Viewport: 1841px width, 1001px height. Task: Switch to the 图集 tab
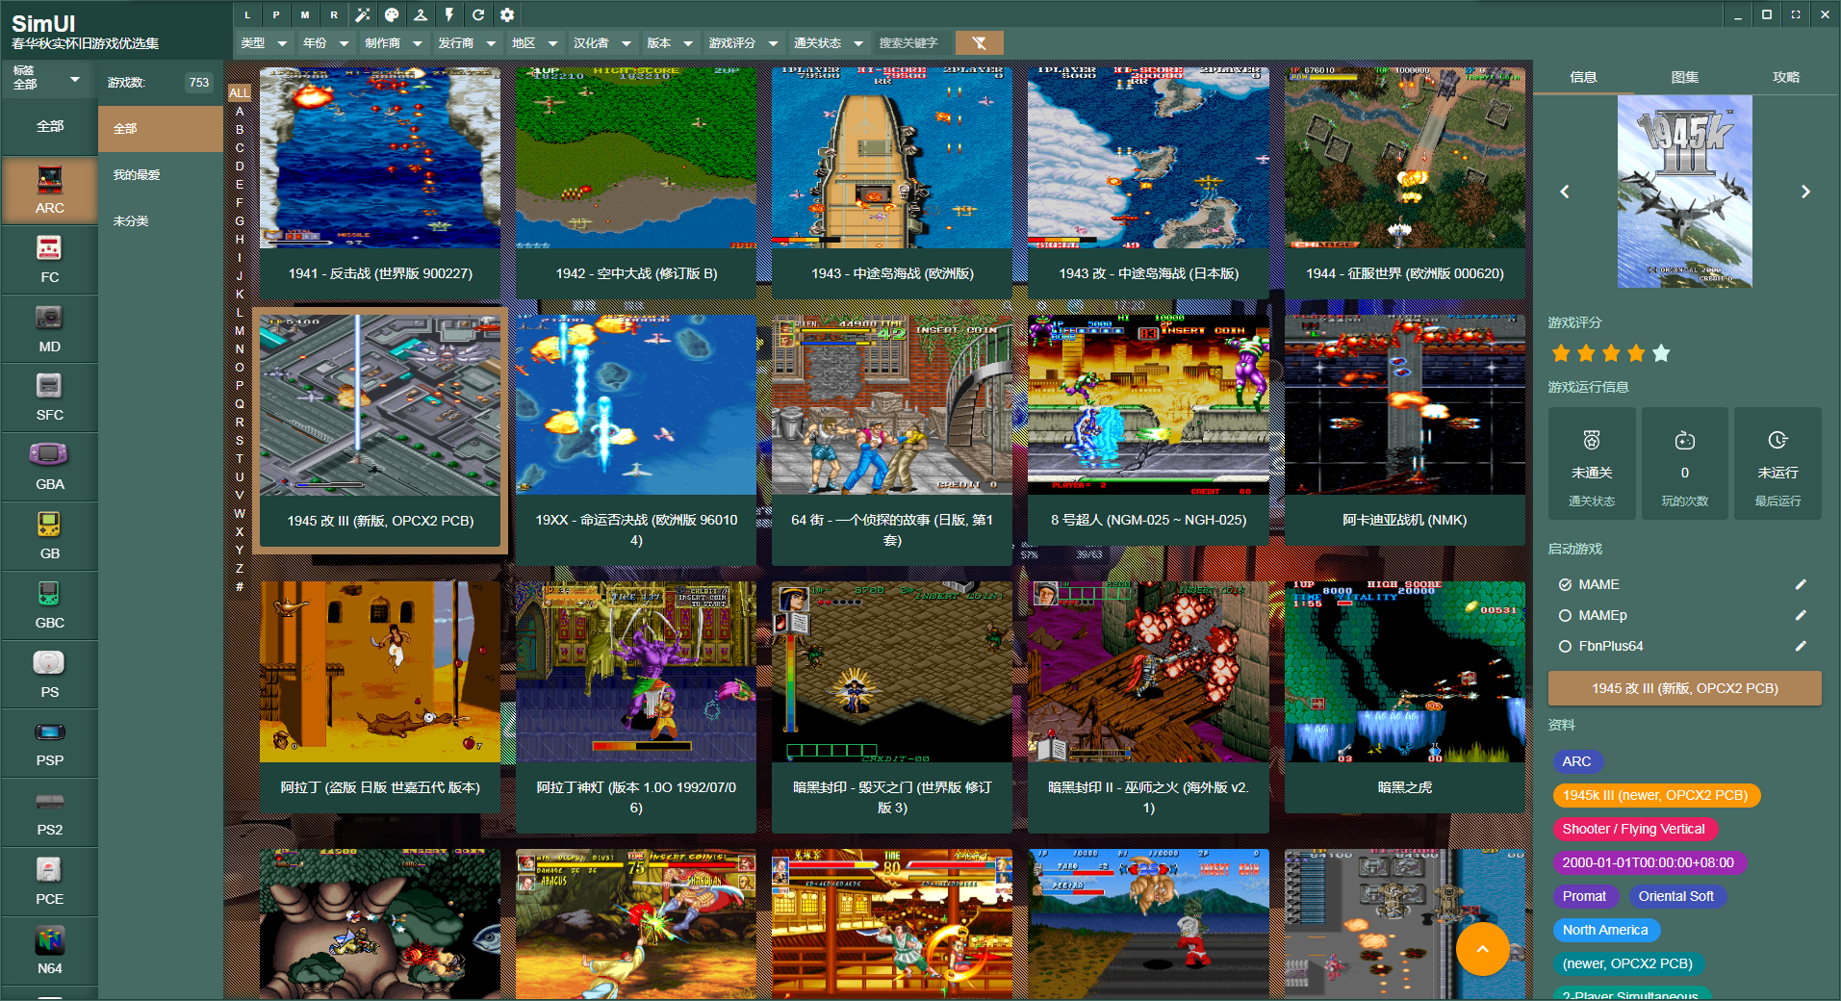click(x=1684, y=77)
